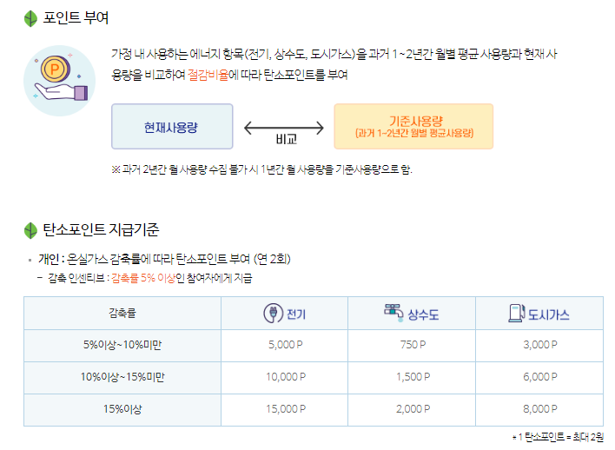
Task: Click the green leaf icon beside 탄소포인트 지급기준
Action: [30, 231]
